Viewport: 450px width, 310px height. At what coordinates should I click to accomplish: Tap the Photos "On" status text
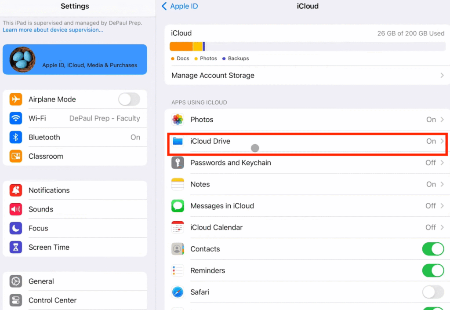[431, 120]
